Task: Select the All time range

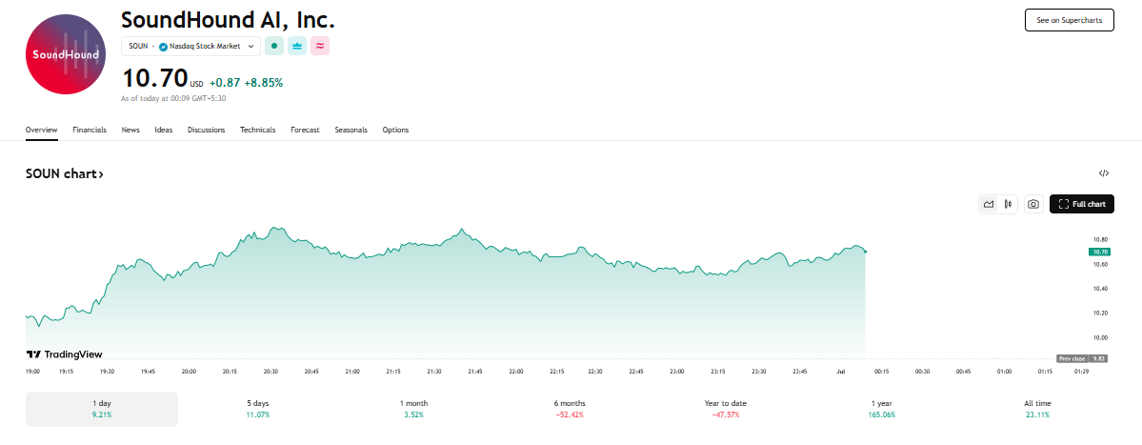Action: point(1037,409)
